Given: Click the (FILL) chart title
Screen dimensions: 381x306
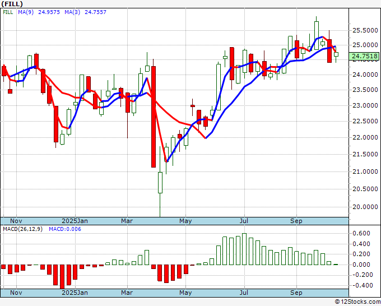Looking at the screenshot, I should [x=12, y=4].
